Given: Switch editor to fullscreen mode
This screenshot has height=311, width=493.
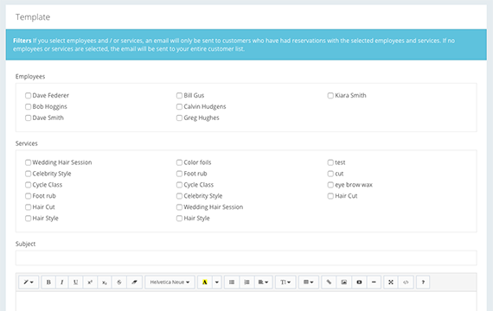Looking at the screenshot, I should 391,282.
